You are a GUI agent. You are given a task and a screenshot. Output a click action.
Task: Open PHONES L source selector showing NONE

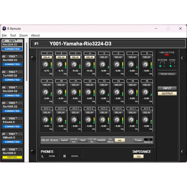coord(52,156)
